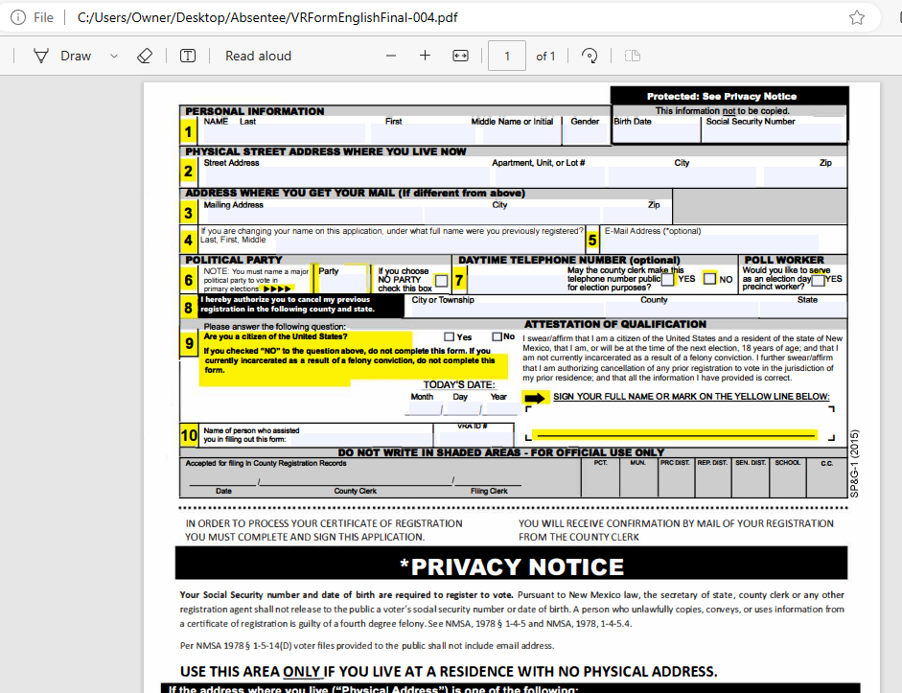Check YES for public telephone number
The width and height of the screenshot is (902, 693).
click(x=667, y=279)
